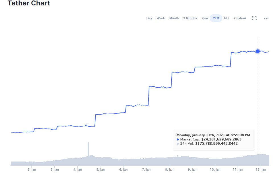This screenshot has height=178, width=276.
Task: Click the tall volume spike bar near 4. Jan
Action: (x=88, y=149)
